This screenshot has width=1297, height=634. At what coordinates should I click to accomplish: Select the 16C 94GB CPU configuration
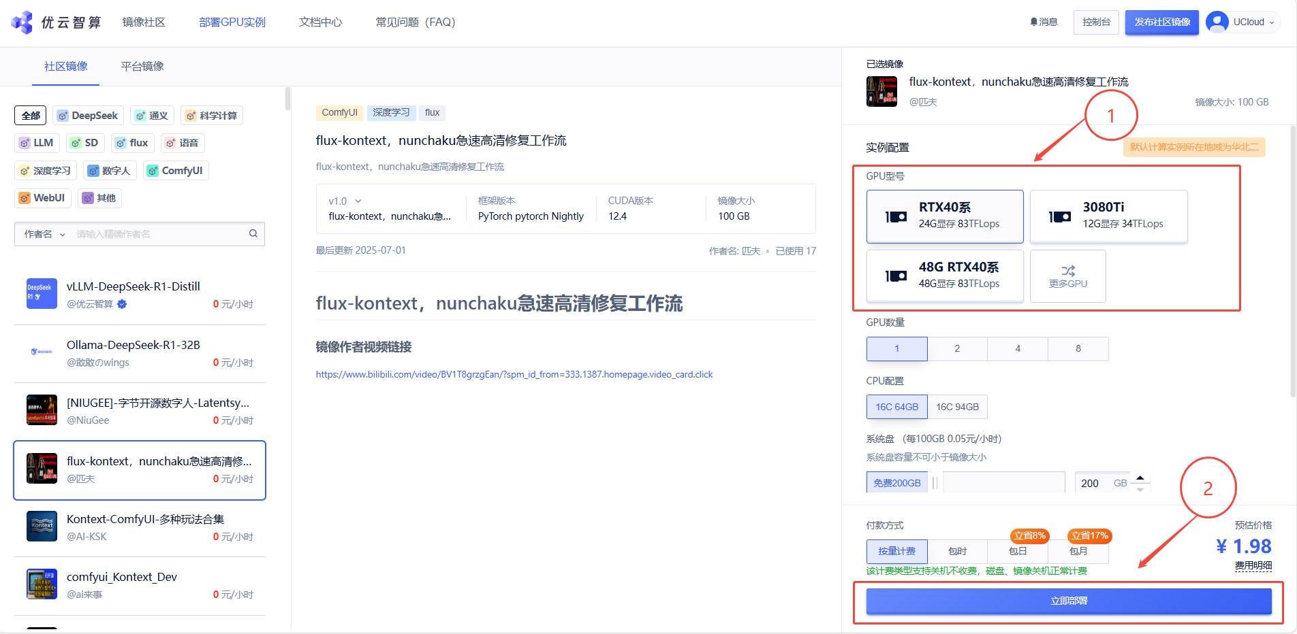(958, 407)
